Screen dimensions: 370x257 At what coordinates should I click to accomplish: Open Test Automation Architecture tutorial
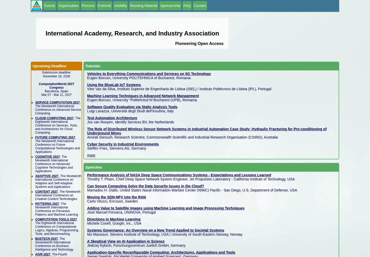point(112,118)
